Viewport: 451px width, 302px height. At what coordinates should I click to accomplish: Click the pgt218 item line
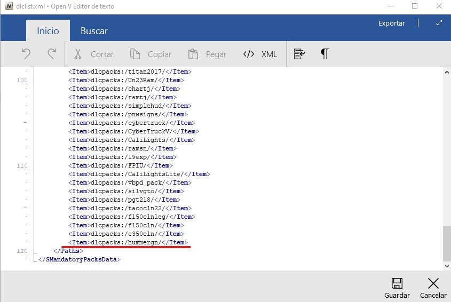point(124,200)
